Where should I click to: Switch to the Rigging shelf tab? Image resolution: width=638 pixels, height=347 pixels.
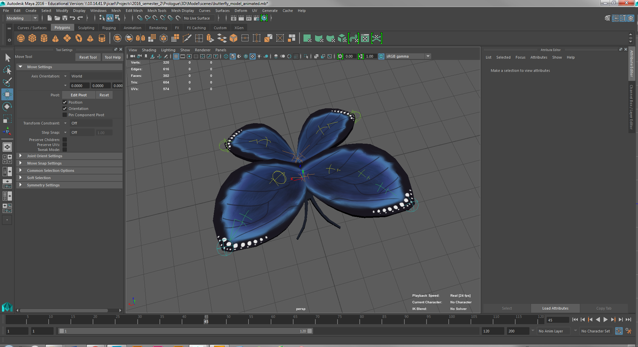pyautogui.click(x=109, y=28)
